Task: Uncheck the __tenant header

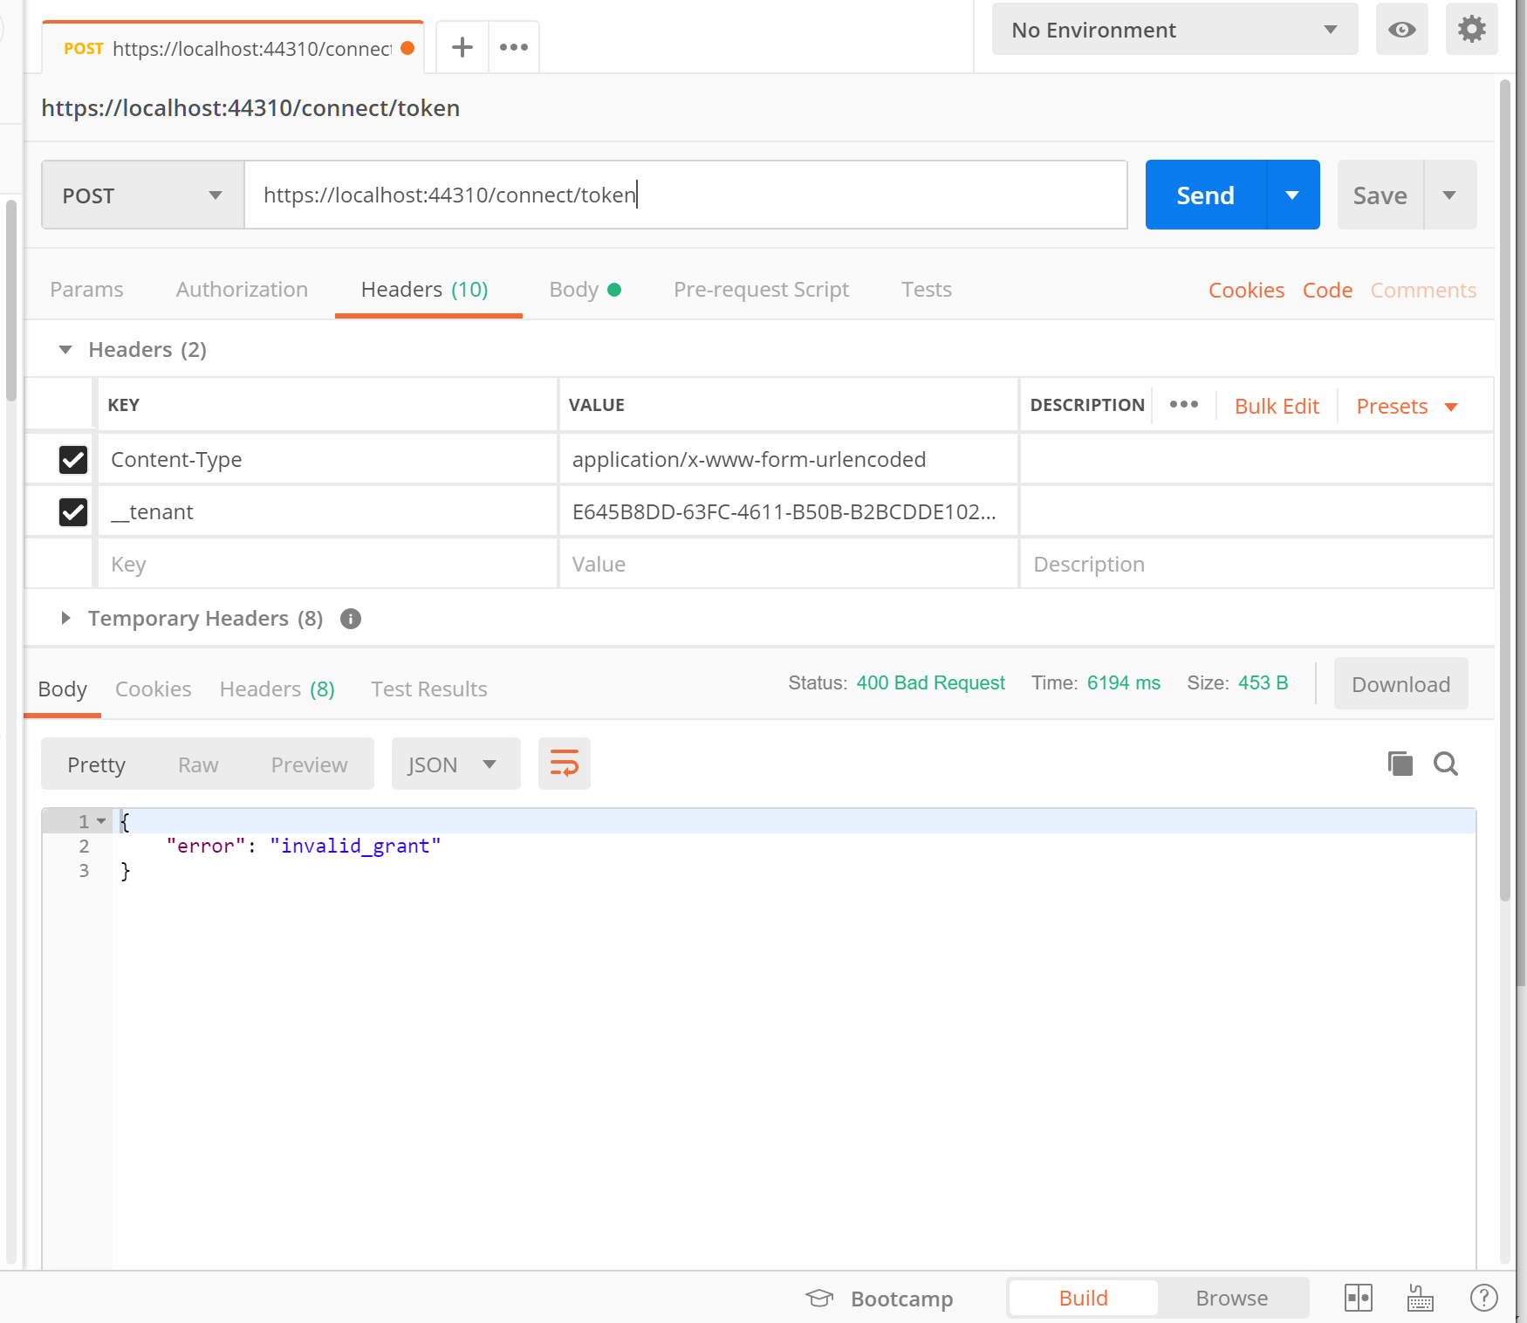Action: [x=73, y=512]
